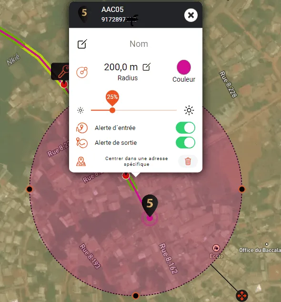Click the Radius label text
Image resolution: width=281 pixels, height=302 pixels.
tap(128, 78)
